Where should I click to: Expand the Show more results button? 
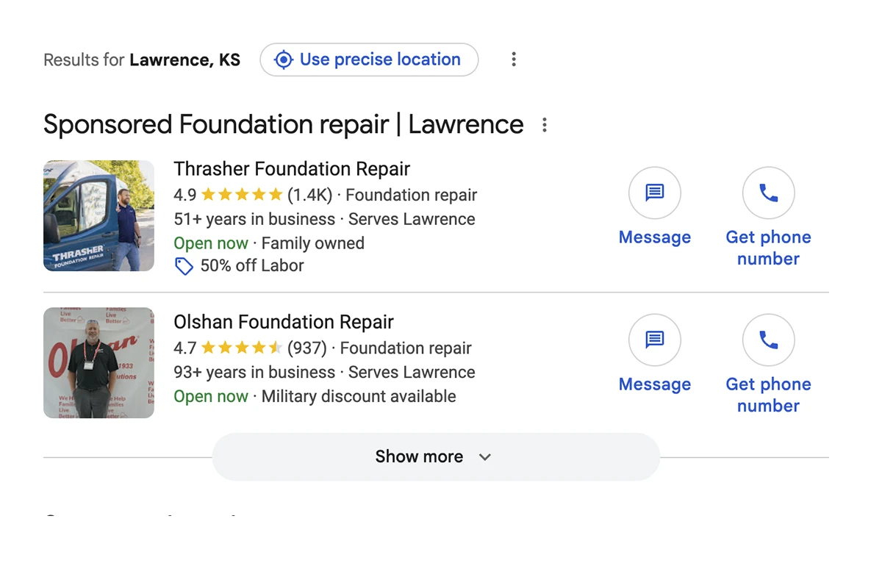point(419,456)
